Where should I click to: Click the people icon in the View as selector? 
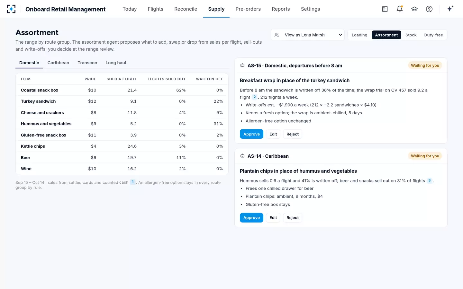pyautogui.click(x=277, y=35)
